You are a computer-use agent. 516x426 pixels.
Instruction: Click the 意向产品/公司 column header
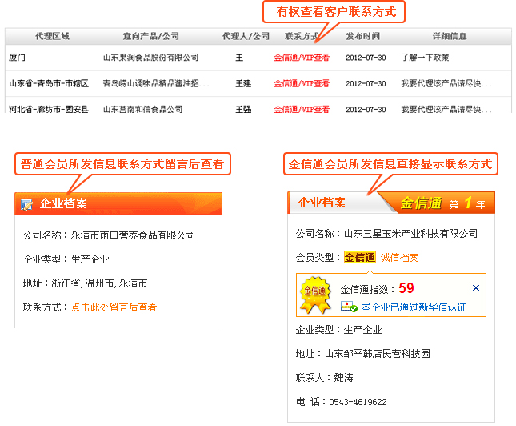pos(151,36)
